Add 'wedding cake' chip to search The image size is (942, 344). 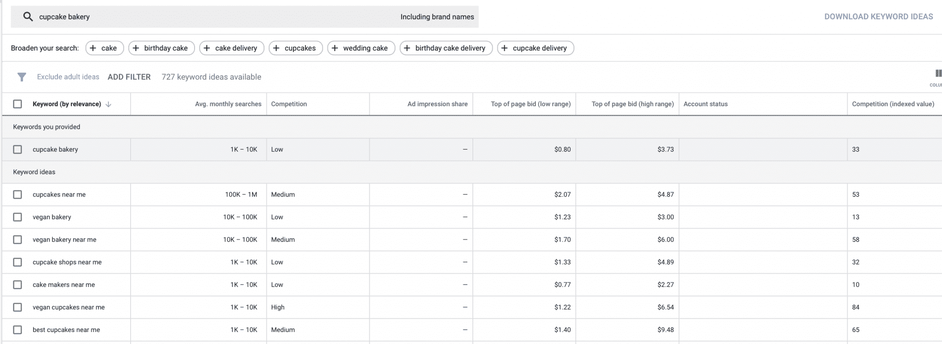coord(361,48)
